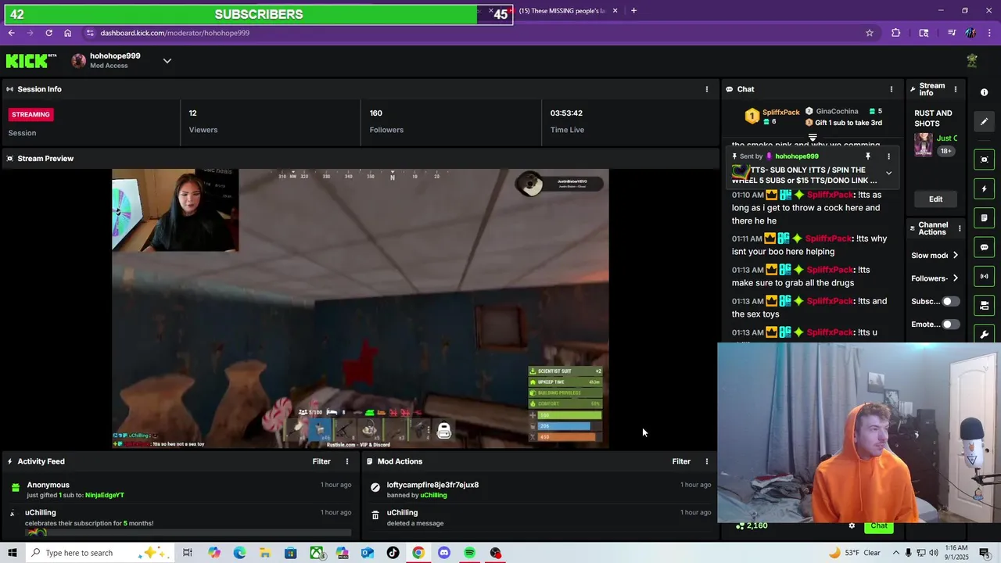
Task: Open Microsoft Edge from taskbar
Action: [239, 553]
